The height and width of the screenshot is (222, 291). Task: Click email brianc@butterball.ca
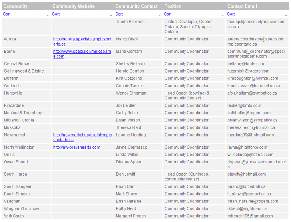[x=246, y=186]
